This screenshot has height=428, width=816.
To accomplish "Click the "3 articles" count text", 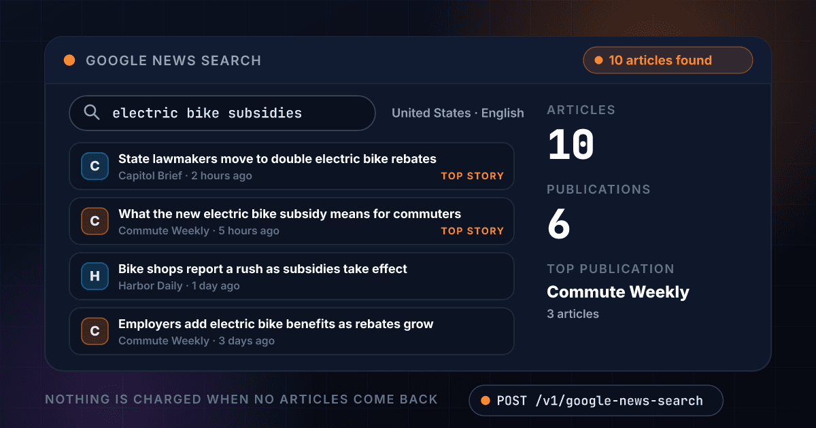I will coord(573,314).
